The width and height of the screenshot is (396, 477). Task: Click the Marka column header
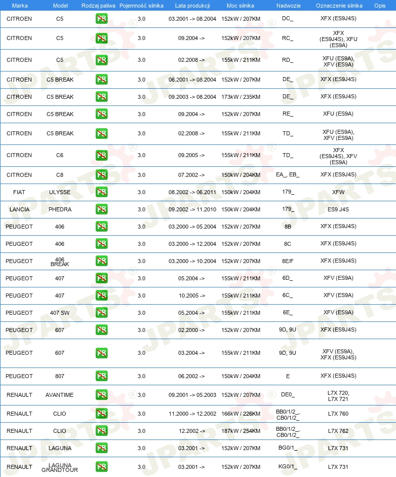tap(20, 6)
